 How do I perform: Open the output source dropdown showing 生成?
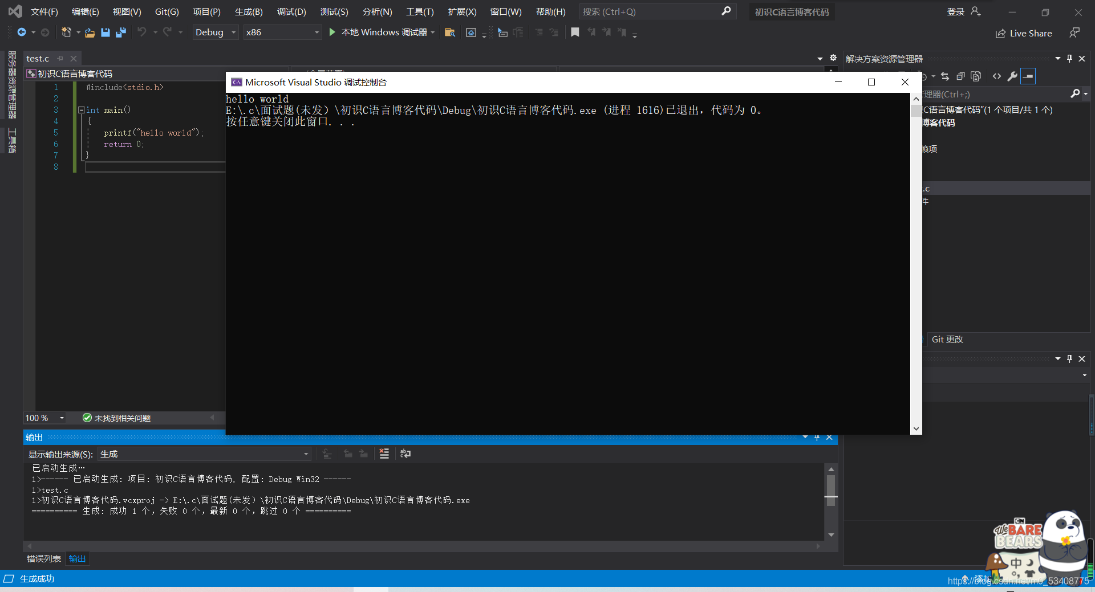tap(204, 454)
